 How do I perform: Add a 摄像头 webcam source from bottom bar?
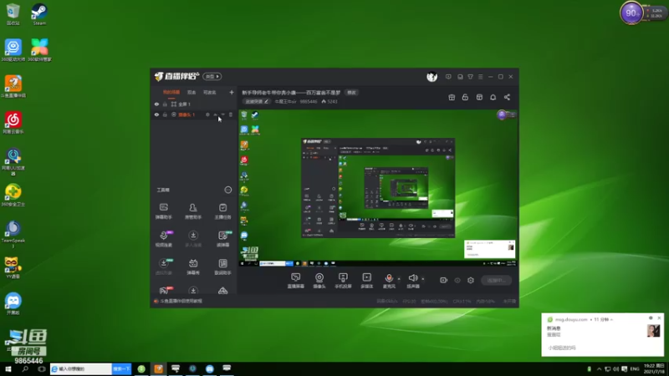coord(319,281)
